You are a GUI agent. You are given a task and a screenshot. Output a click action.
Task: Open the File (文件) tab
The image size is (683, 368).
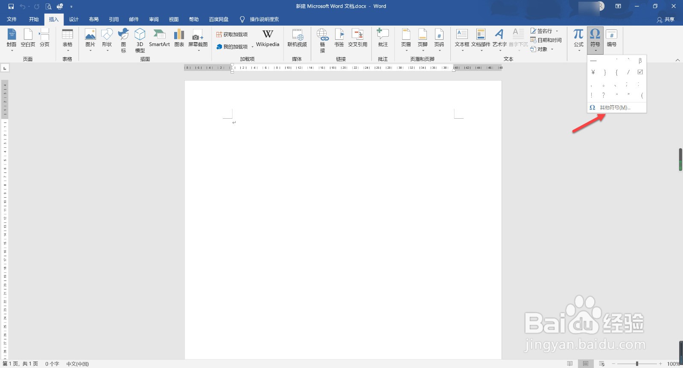tap(12, 19)
